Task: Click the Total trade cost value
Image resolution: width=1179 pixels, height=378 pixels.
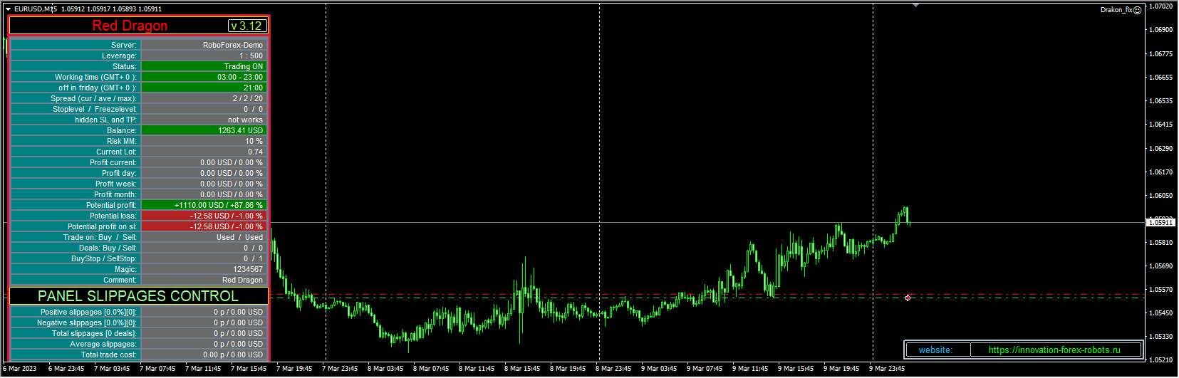Action: click(x=203, y=355)
